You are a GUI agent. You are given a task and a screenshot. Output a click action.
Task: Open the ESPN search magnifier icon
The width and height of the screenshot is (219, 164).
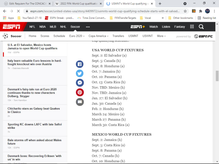tap(201, 27)
